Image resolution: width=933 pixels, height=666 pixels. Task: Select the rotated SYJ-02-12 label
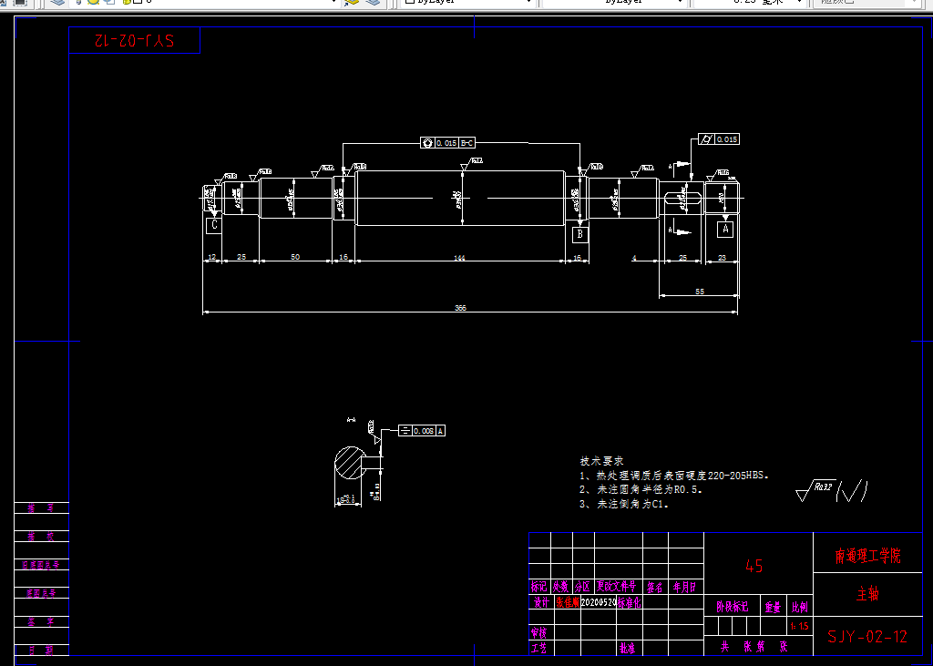click(x=135, y=40)
